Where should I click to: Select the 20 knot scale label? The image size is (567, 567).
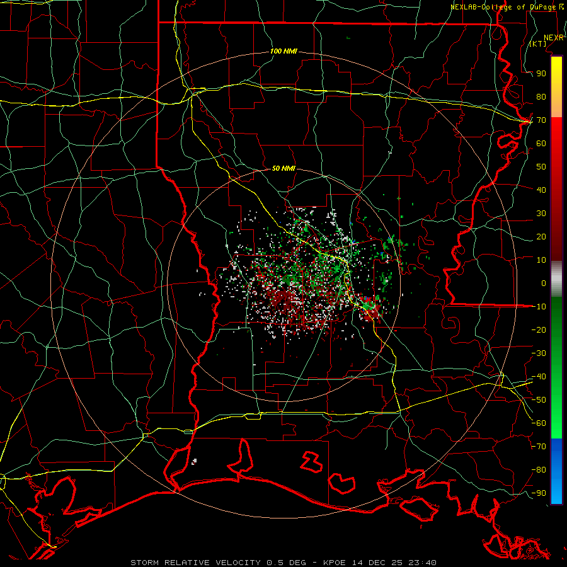[x=541, y=236]
